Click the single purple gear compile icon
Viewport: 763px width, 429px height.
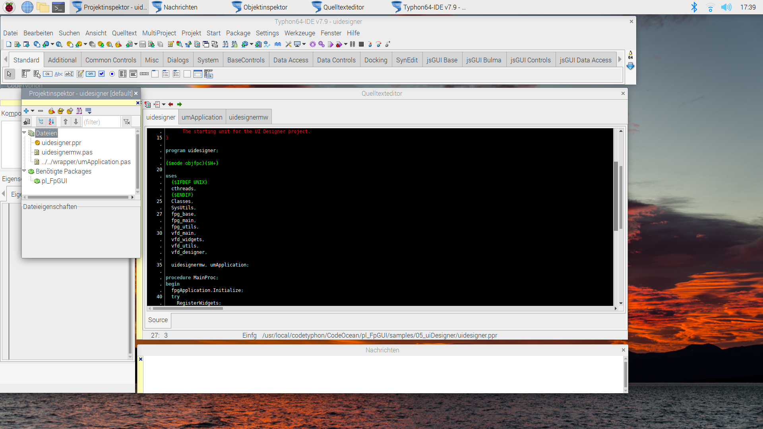313,44
